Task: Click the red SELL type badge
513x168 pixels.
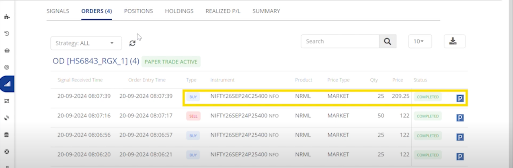Action: (193, 116)
